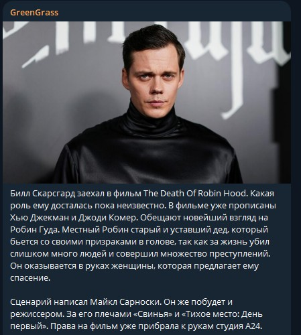Click the name "Хью Джекман" in the text

40,218
